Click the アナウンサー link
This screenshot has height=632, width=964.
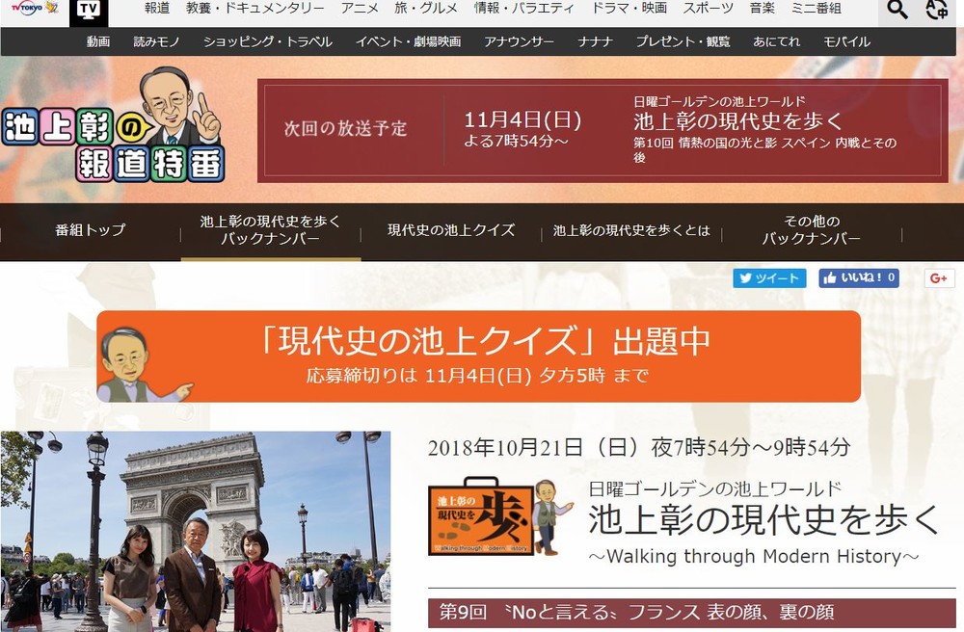520,41
